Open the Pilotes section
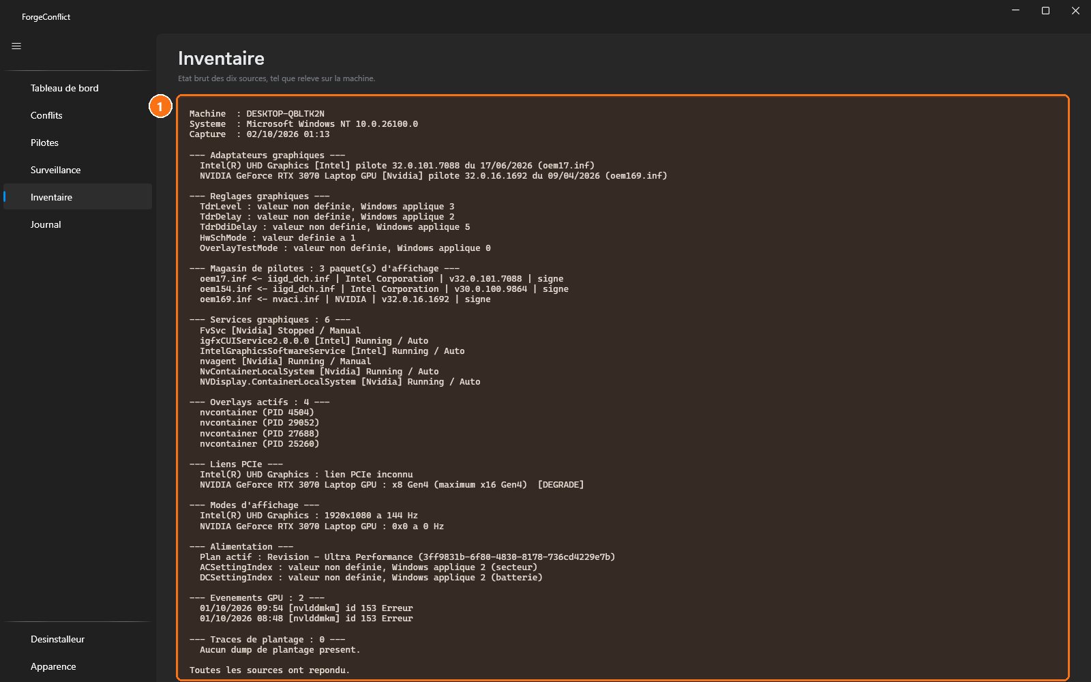The image size is (1091, 682). coord(78,143)
